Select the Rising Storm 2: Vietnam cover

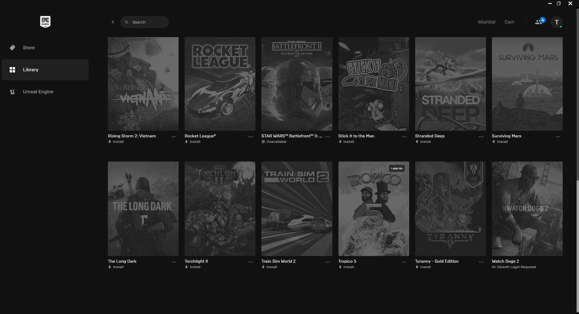coord(143,84)
